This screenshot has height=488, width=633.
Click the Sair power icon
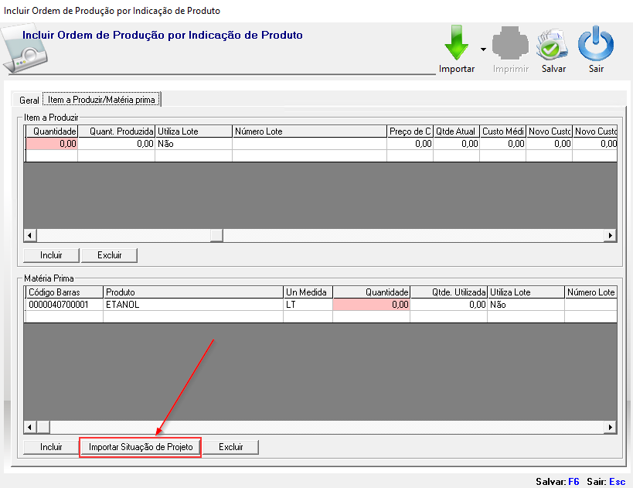[596, 43]
